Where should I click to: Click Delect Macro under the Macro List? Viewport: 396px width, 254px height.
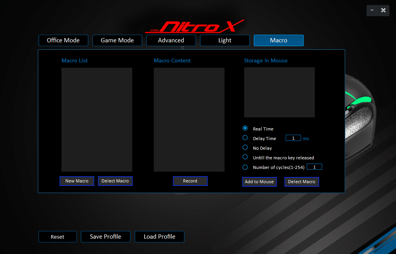coord(115,181)
